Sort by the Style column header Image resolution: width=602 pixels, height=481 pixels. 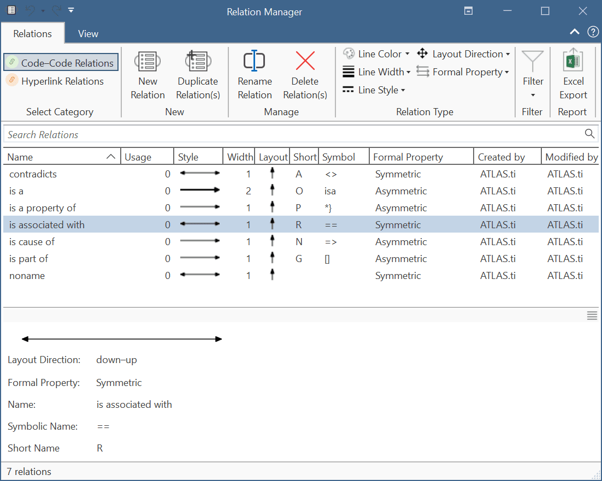[x=198, y=157]
